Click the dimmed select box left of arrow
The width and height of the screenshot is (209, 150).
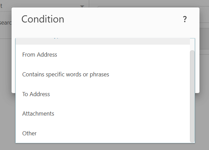[41, 6]
